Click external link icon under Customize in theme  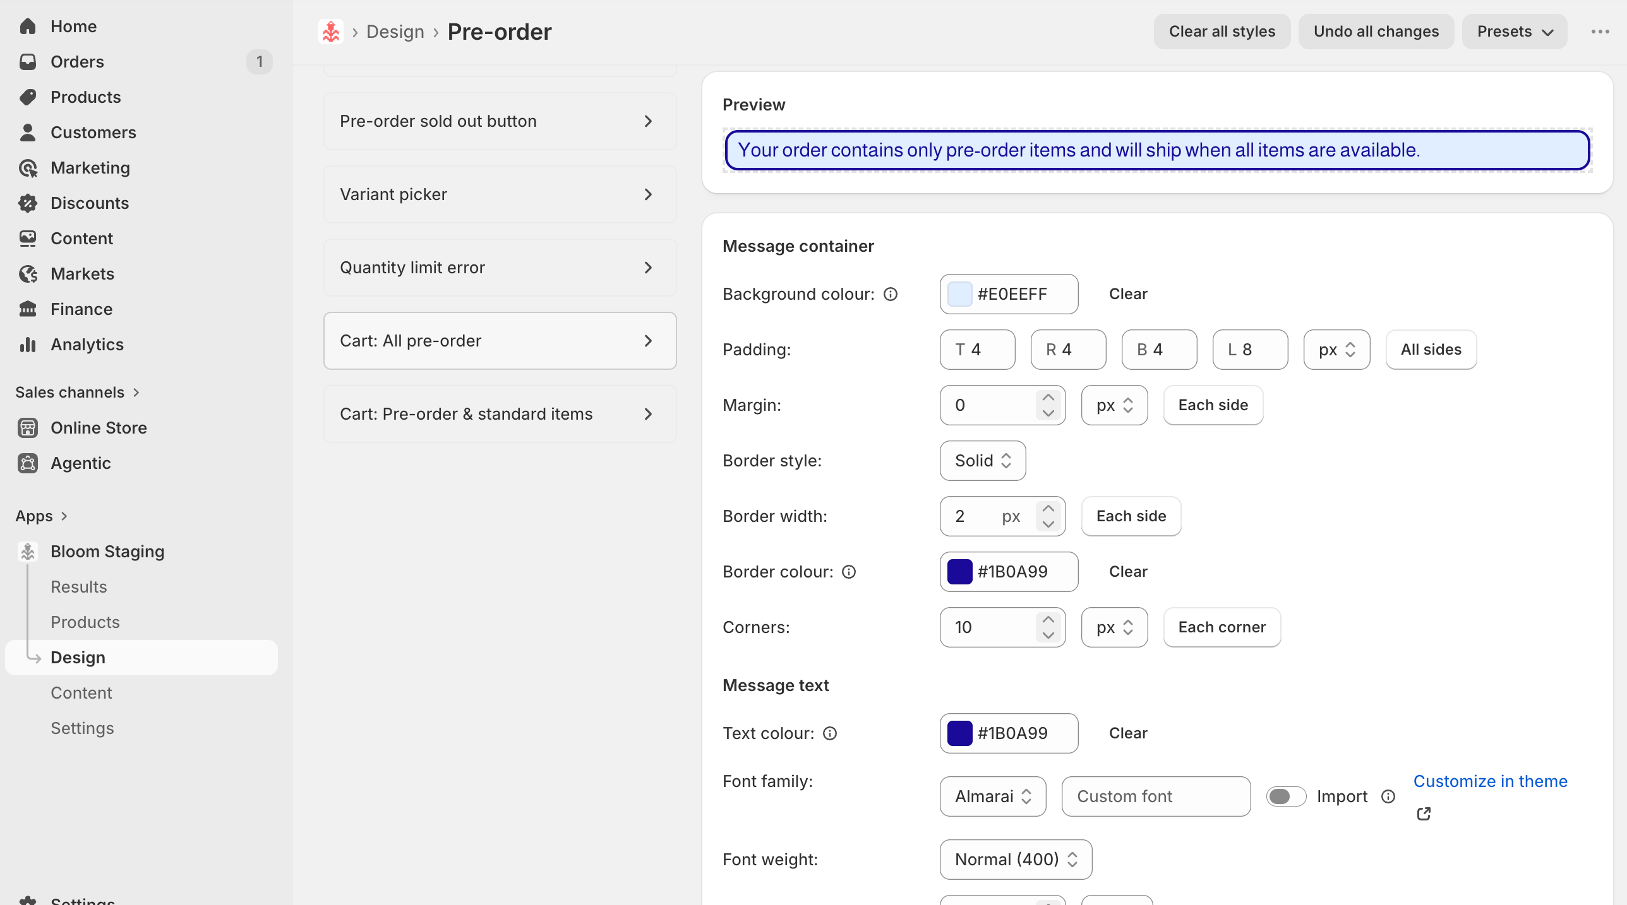click(x=1424, y=814)
